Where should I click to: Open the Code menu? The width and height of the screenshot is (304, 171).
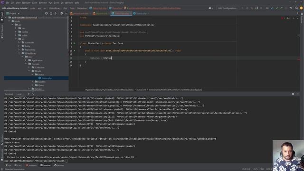[35, 3]
